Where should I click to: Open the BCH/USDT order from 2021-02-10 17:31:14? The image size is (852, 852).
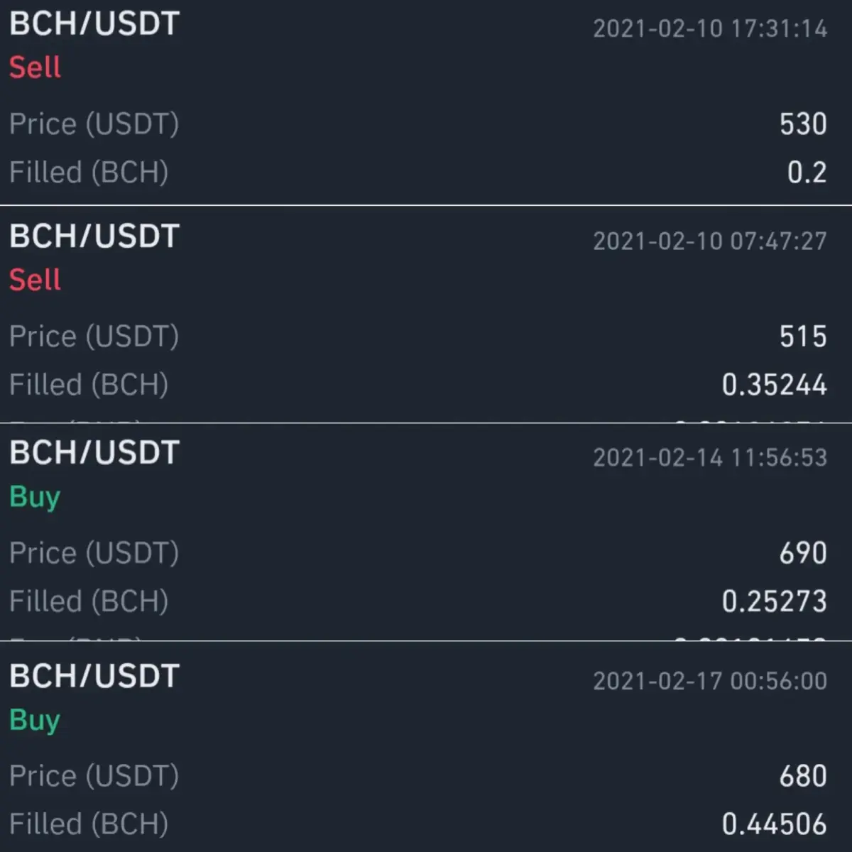pos(426,102)
